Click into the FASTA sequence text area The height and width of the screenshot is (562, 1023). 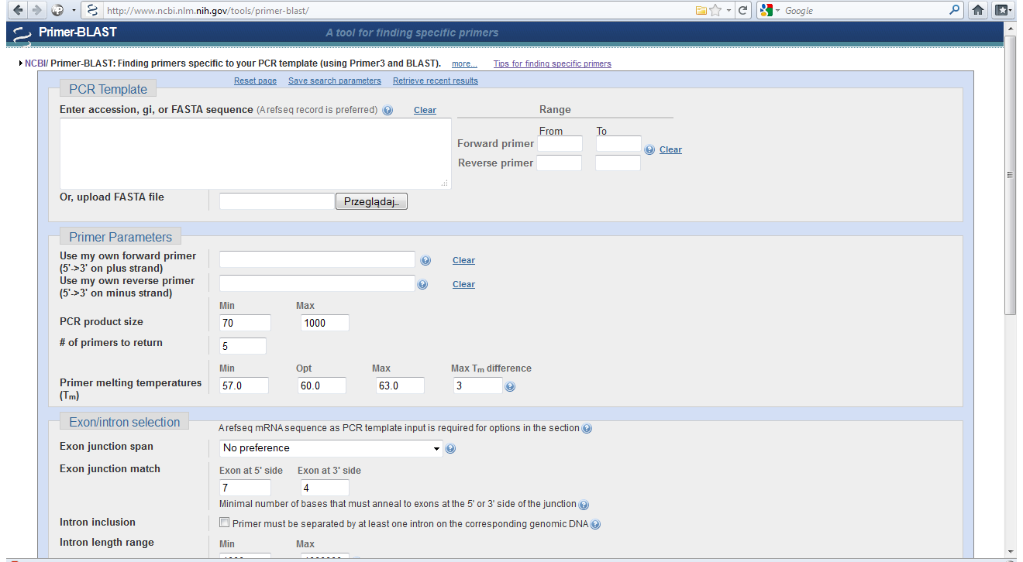click(256, 153)
